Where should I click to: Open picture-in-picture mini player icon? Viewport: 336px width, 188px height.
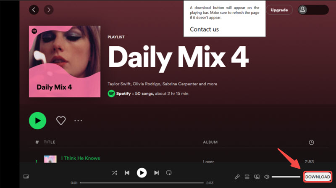(26, 176)
